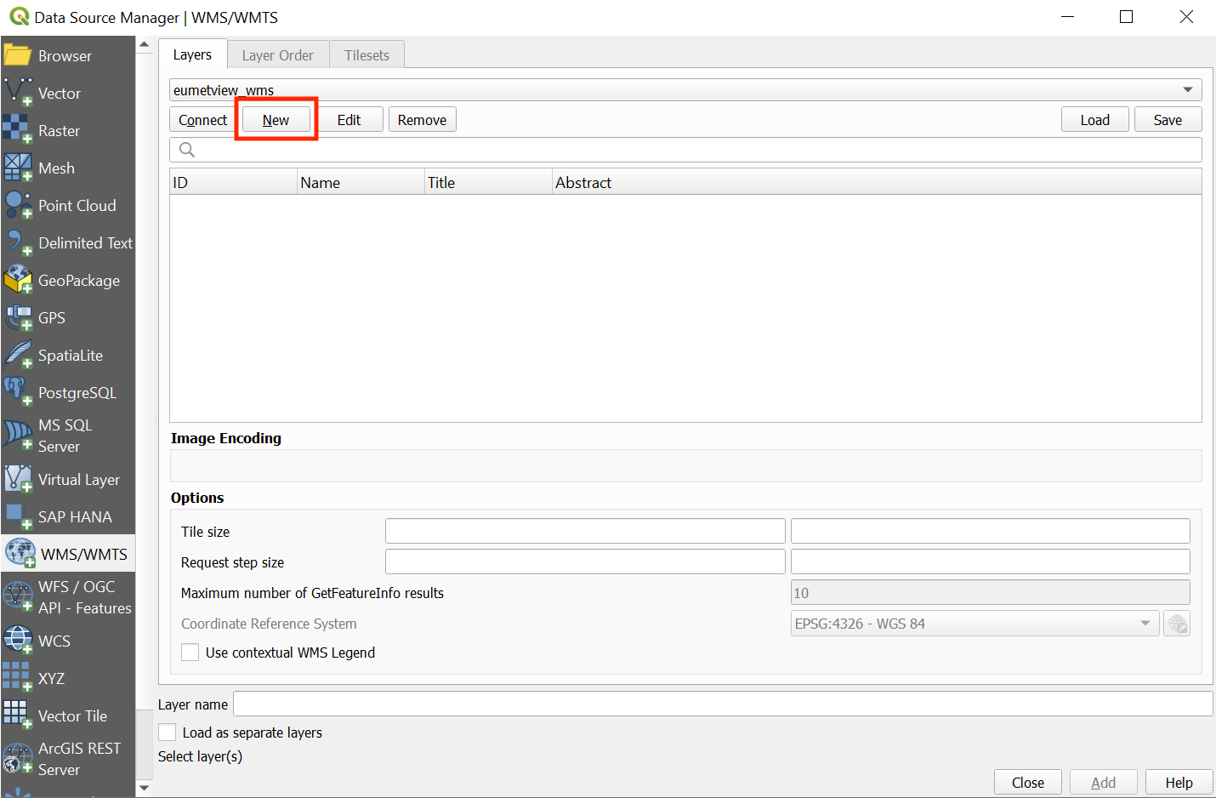The image size is (1216, 798).
Task: Enable Use contextual WMS Legend
Action: point(190,653)
